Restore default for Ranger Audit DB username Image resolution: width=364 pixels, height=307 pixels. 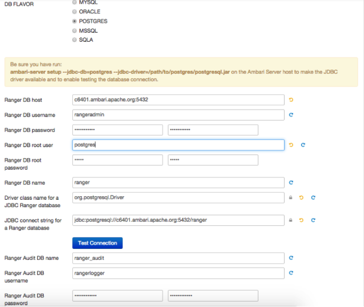[x=291, y=273]
